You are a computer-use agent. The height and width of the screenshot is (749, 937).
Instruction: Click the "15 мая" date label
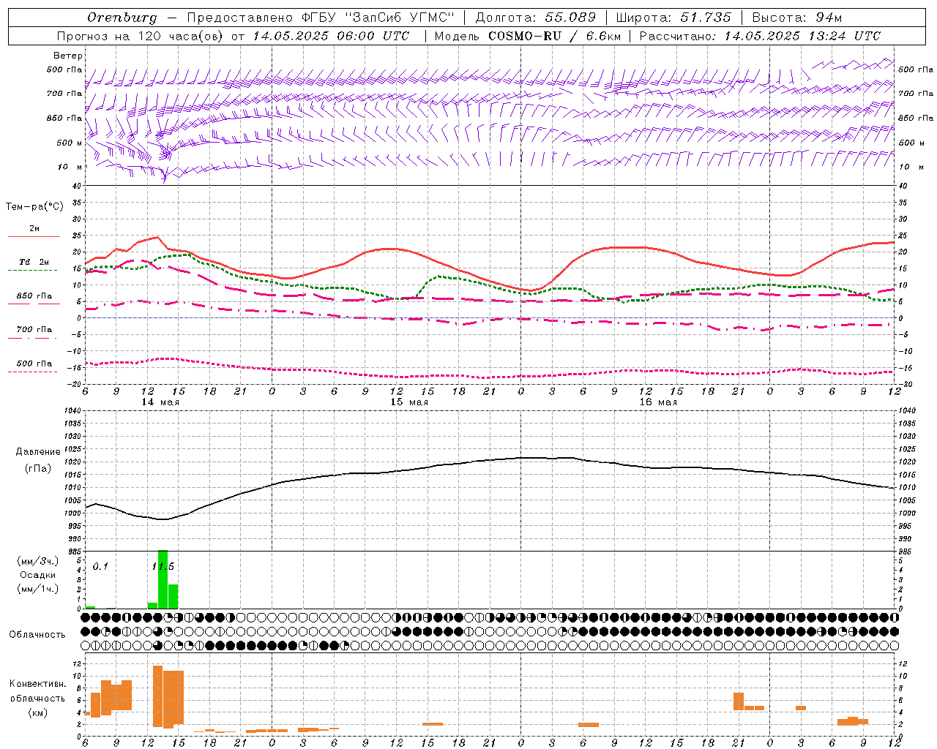pos(409,402)
